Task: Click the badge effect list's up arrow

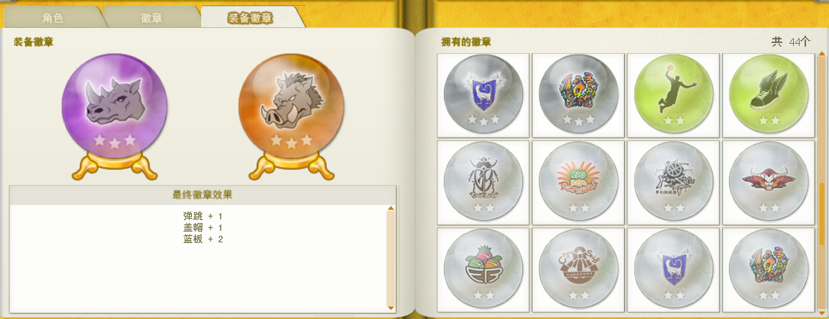Action: pyautogui.click(x=391, y=209)
